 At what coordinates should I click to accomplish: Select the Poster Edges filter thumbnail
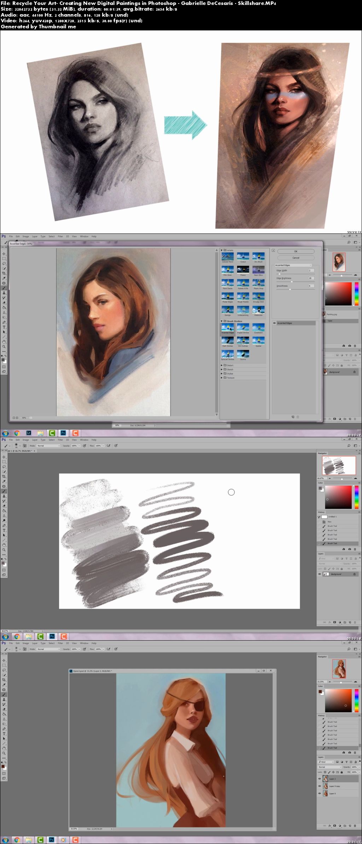[228, 296]
